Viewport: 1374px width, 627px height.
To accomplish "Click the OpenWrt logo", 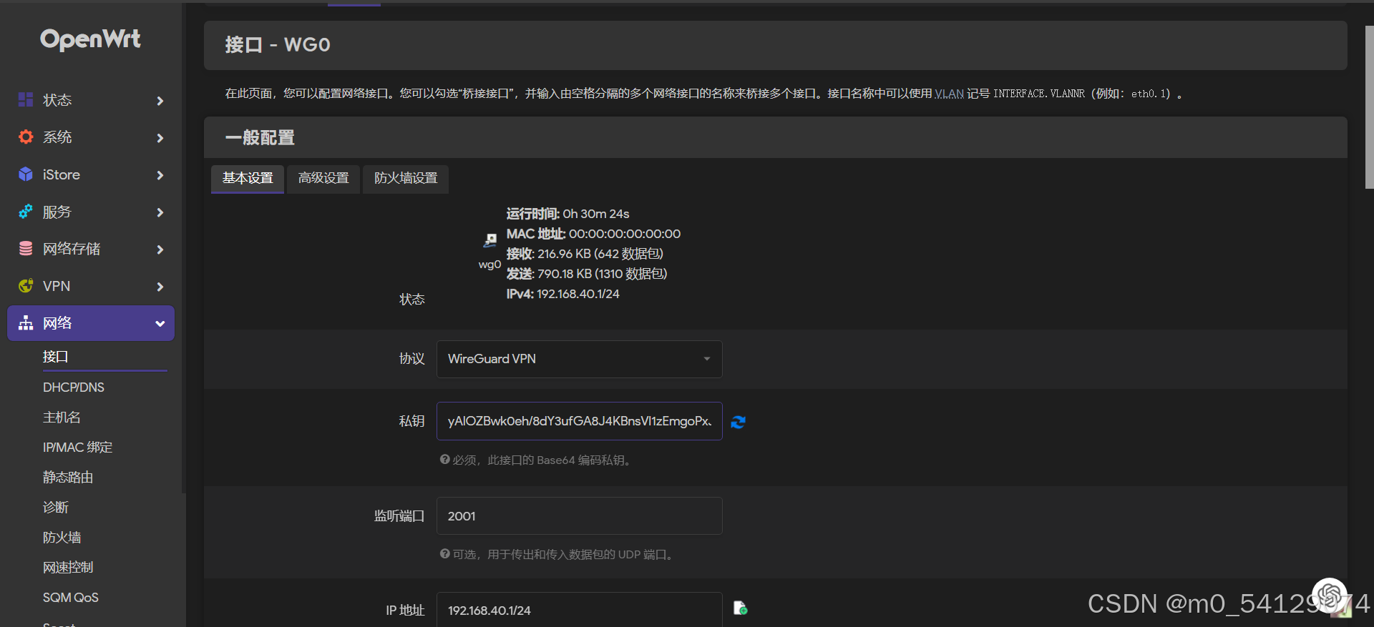I will (90, 39).
